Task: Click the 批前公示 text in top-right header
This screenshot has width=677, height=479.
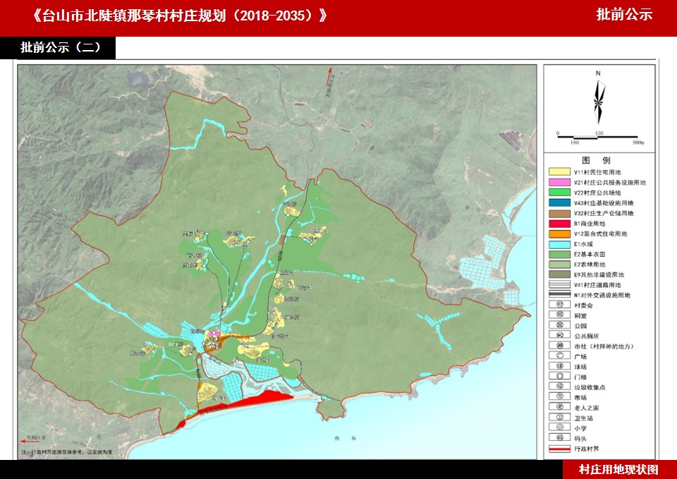Action: pyautogui.click(x=624, y=15)
